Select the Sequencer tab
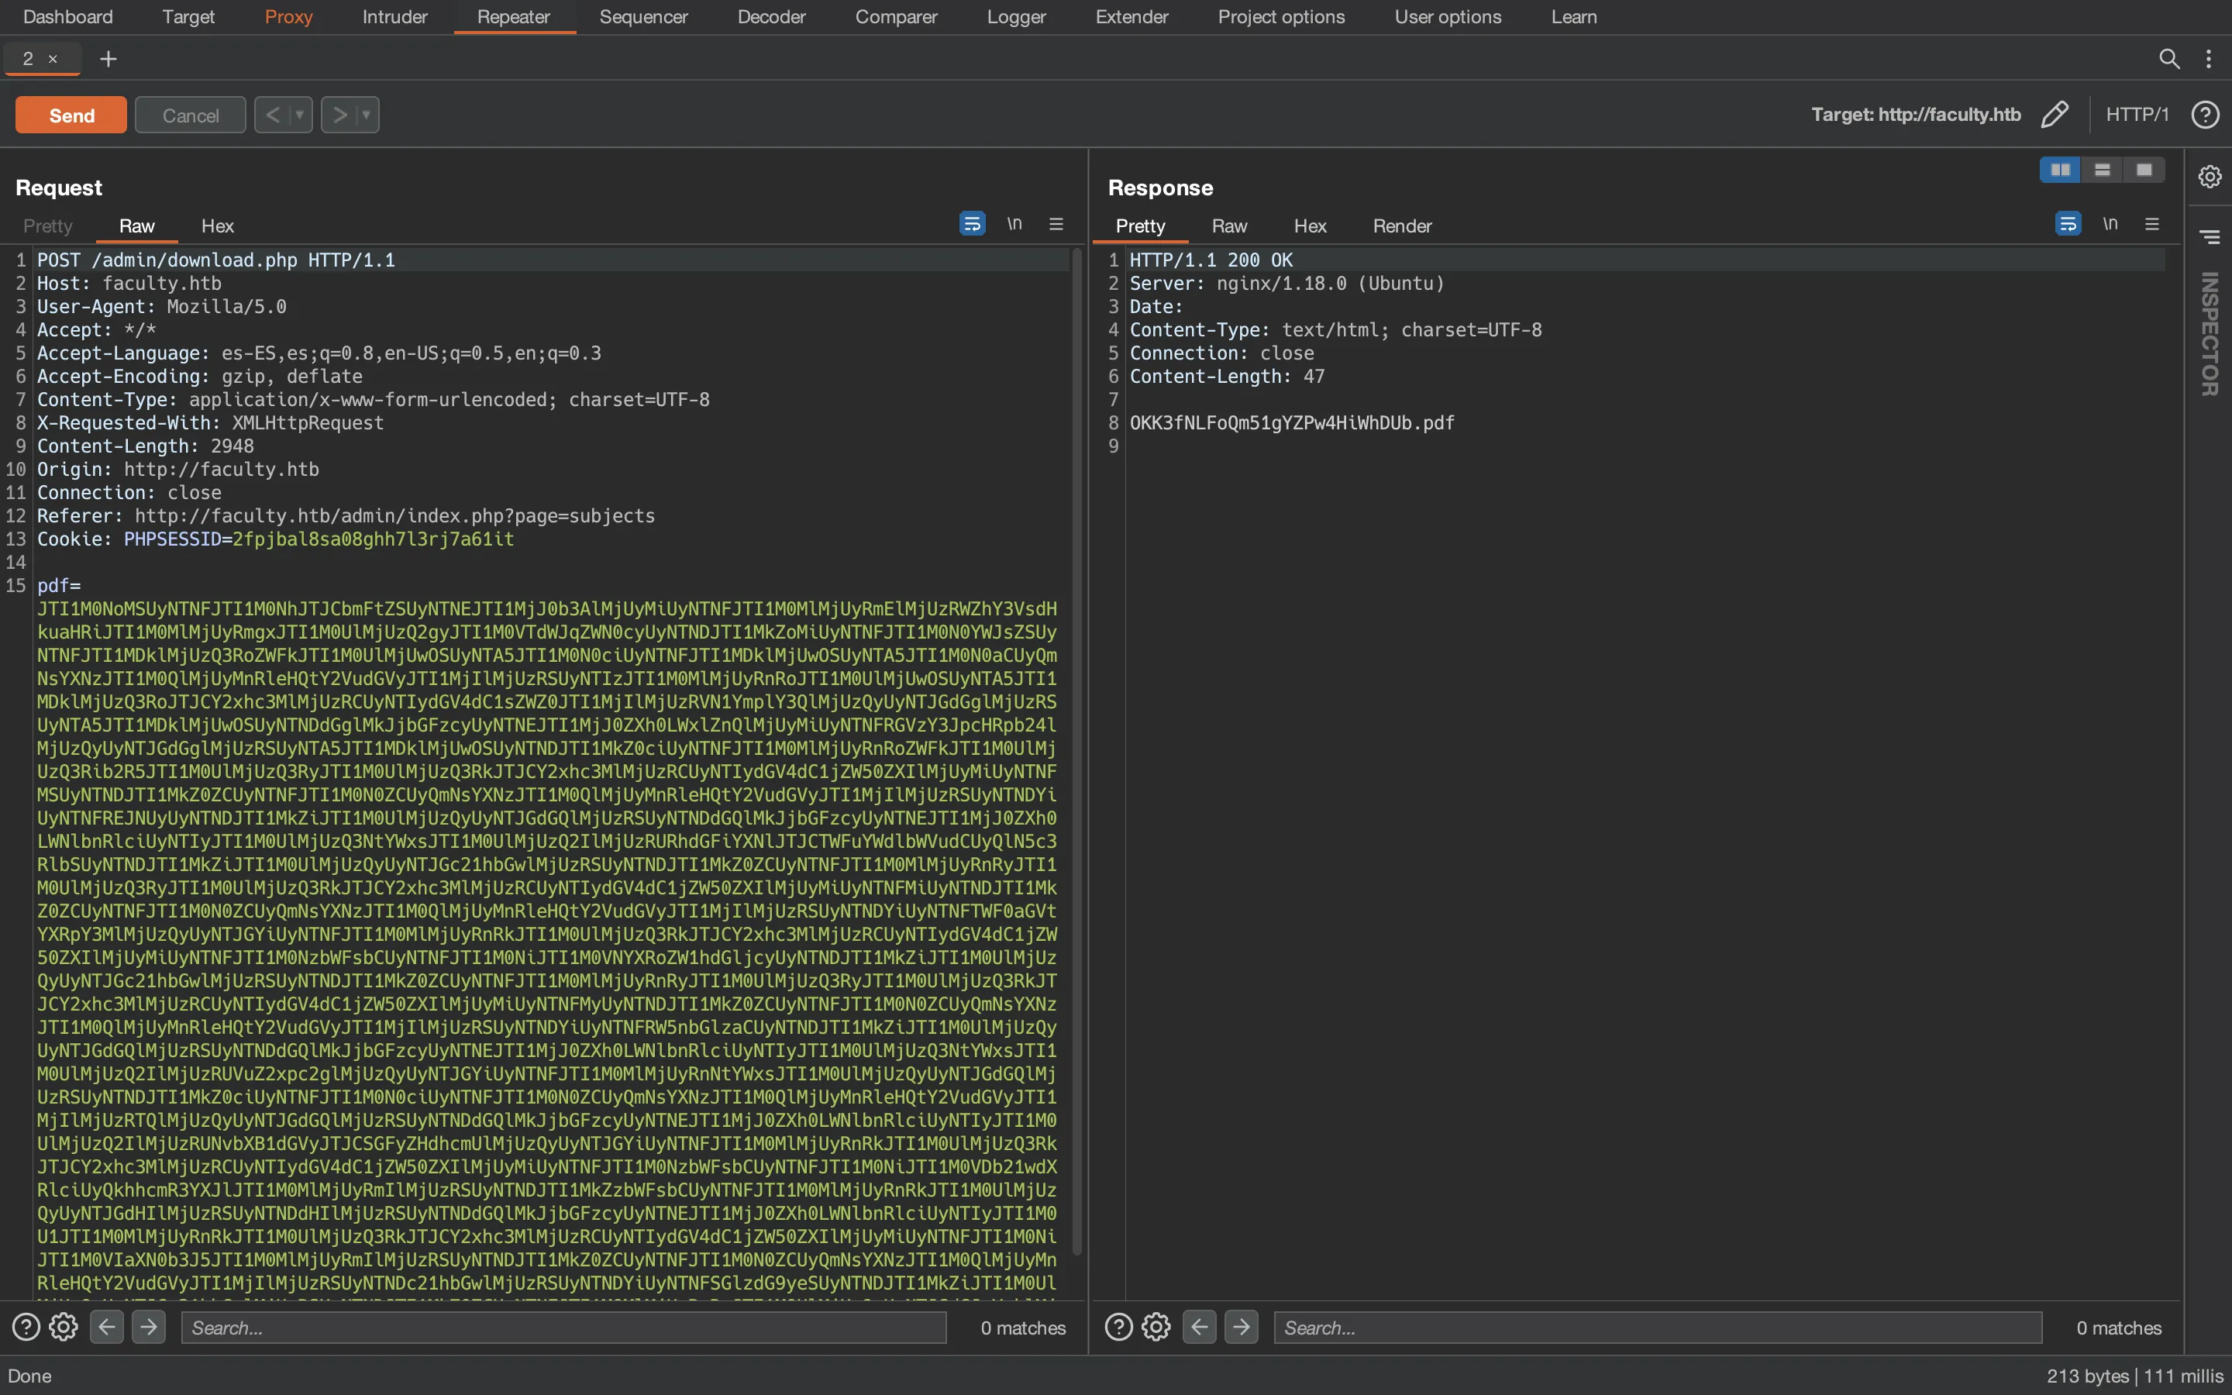 642,16
